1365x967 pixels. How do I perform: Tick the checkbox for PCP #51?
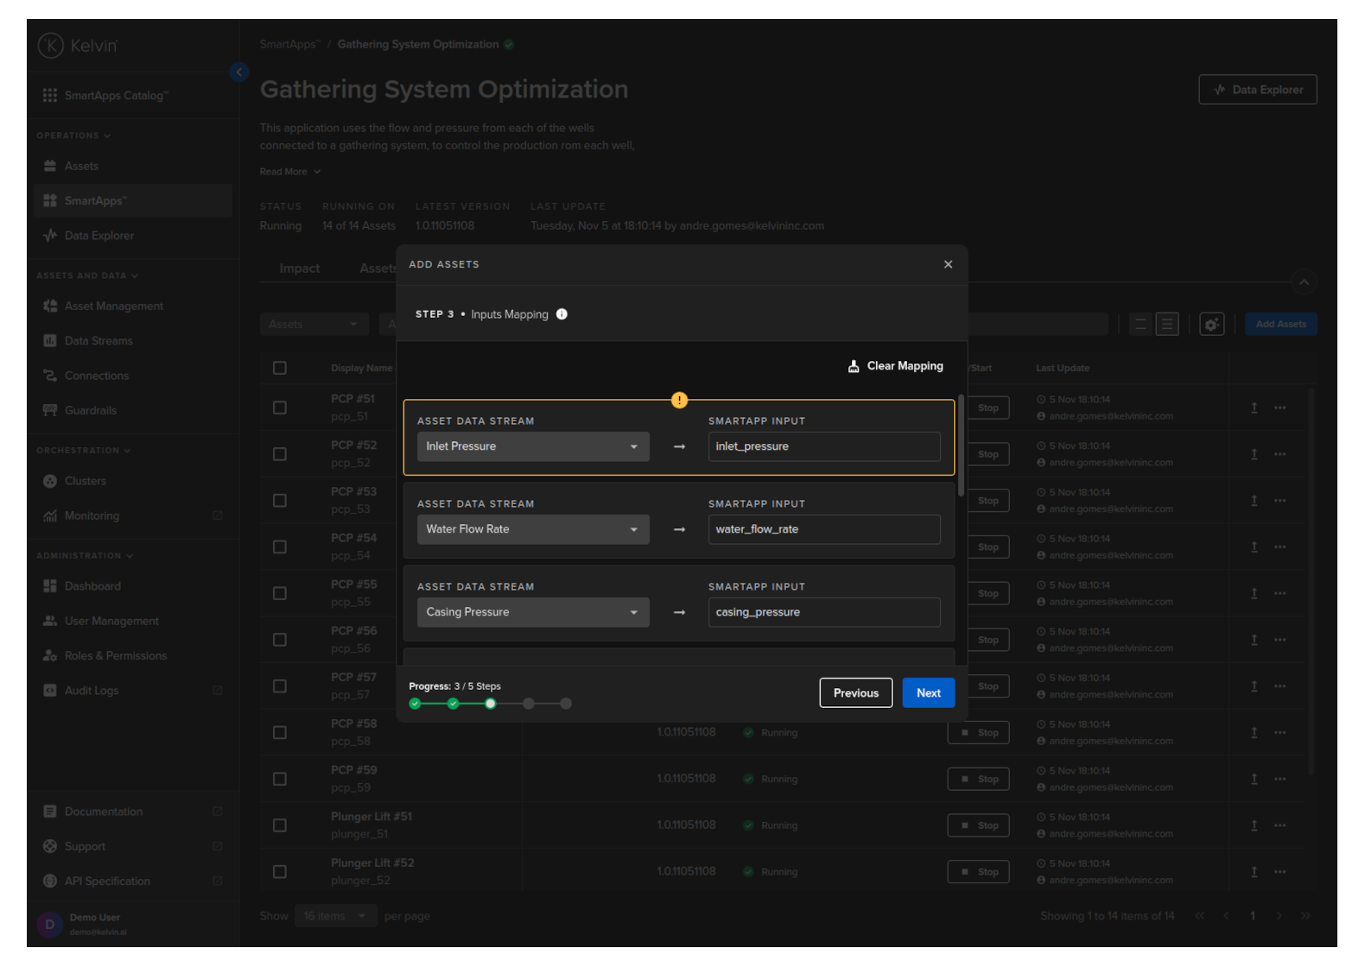(280, 408)
